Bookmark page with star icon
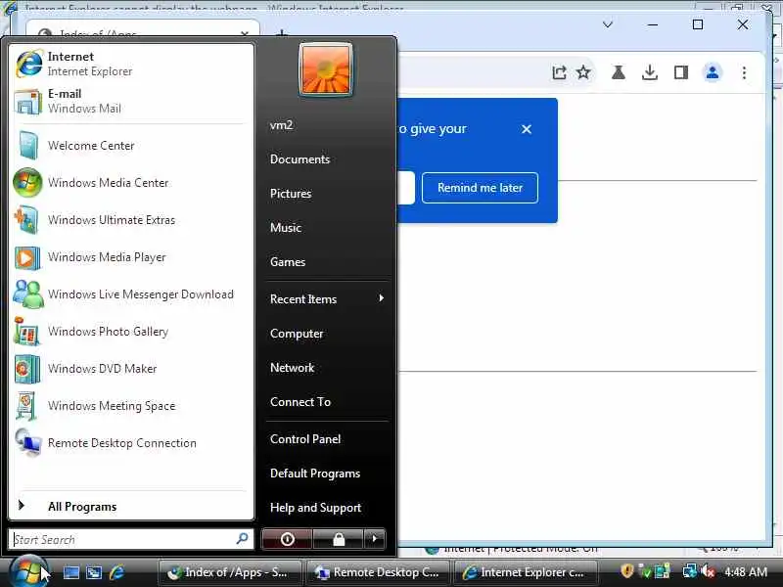783x587 pixels. point(583,72)
